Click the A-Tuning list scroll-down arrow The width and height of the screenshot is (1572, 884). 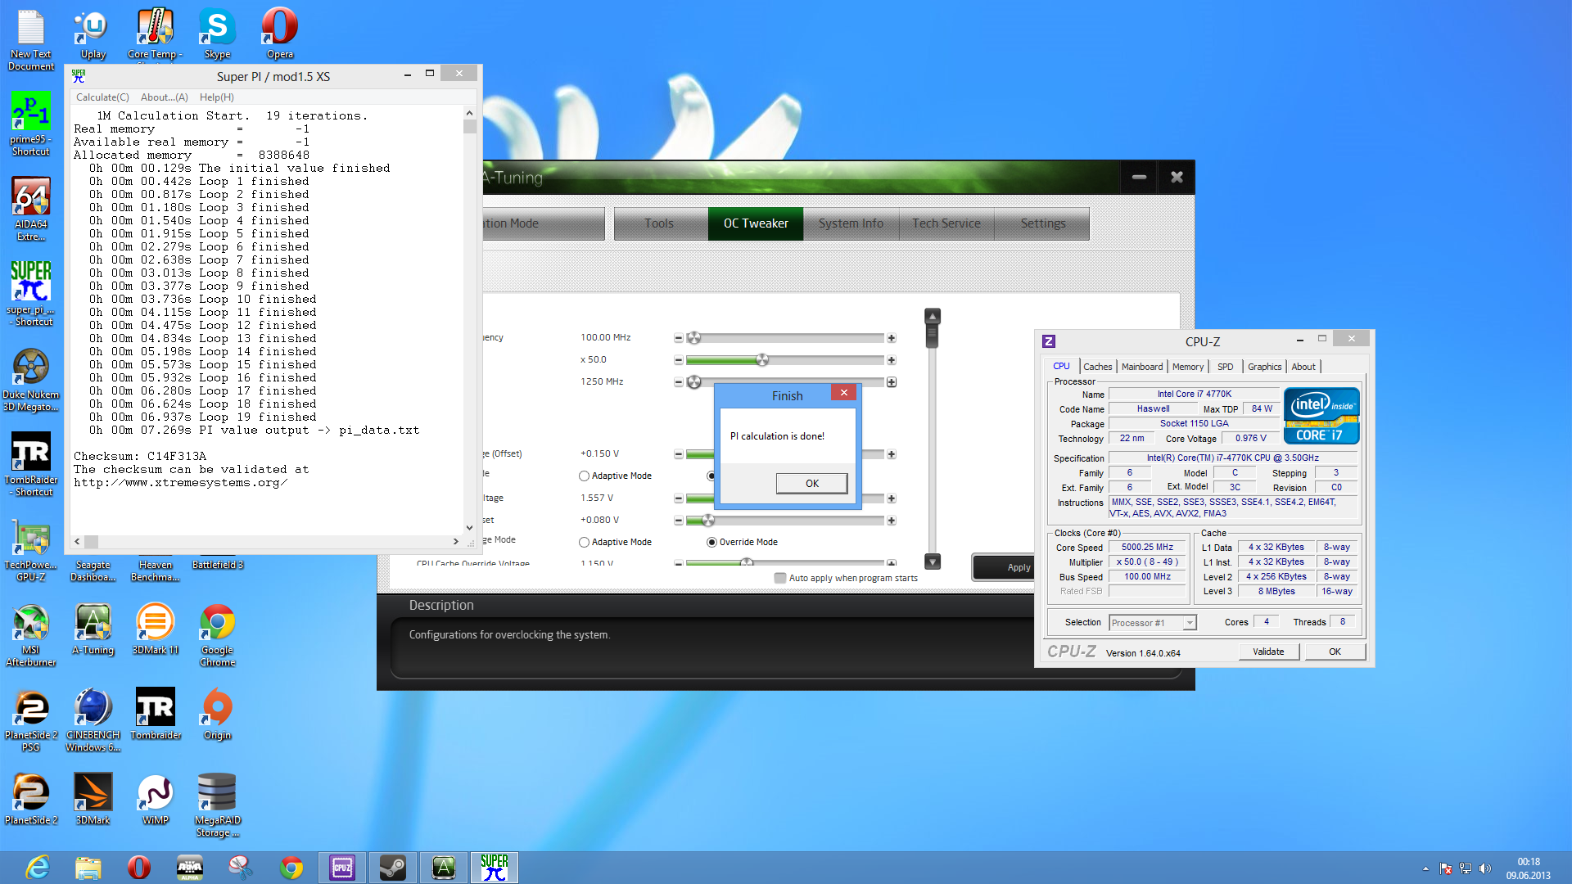[x=932, y=562]
